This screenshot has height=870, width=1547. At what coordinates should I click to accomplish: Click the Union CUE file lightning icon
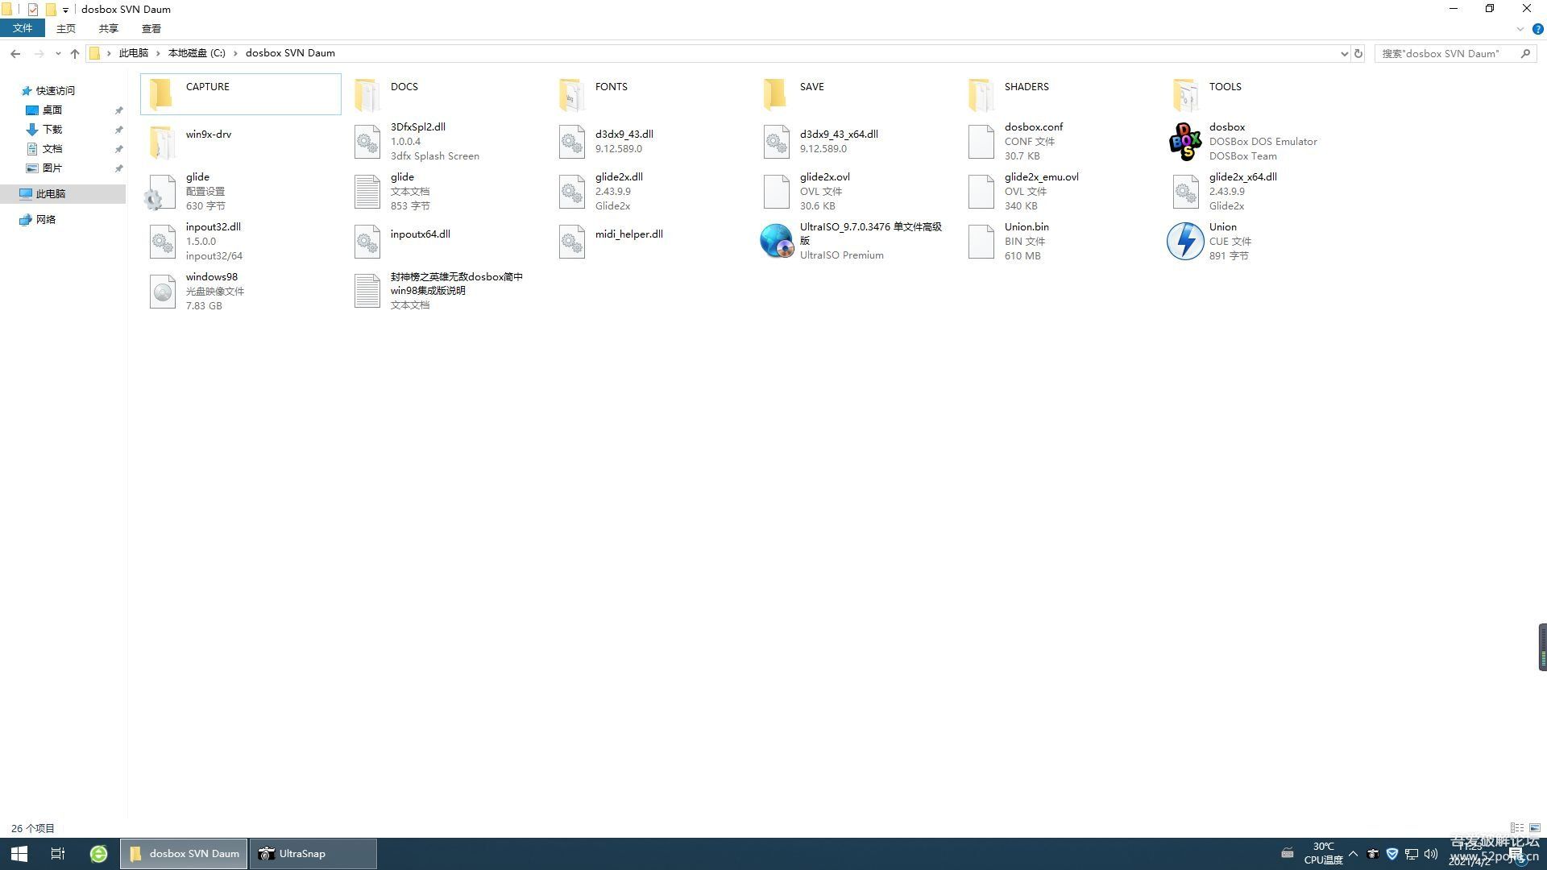coord(1184,241)
